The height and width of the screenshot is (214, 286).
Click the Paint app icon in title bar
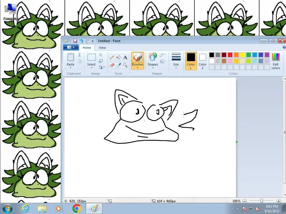[x=66, y=41]
